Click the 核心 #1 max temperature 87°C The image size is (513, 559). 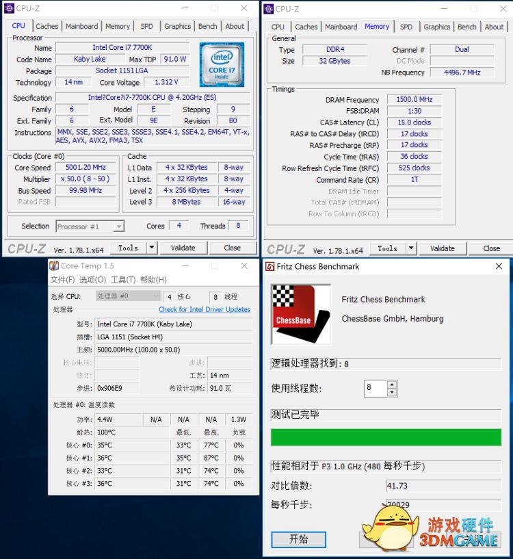[211, 458]
